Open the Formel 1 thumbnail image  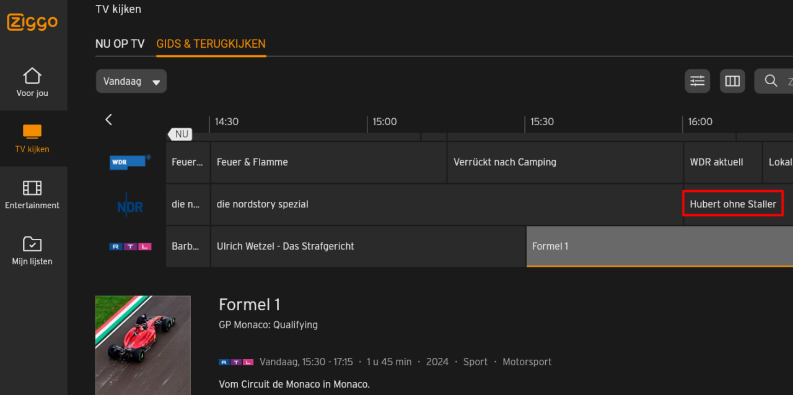pyautogui.click(x=143, y=345)
